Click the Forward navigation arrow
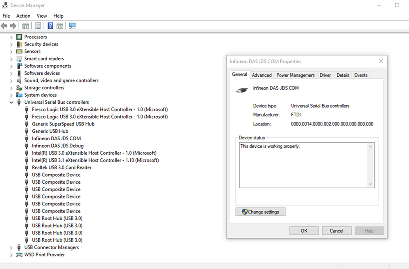Viewport: 409px width, 269px height. click(13, 25)
